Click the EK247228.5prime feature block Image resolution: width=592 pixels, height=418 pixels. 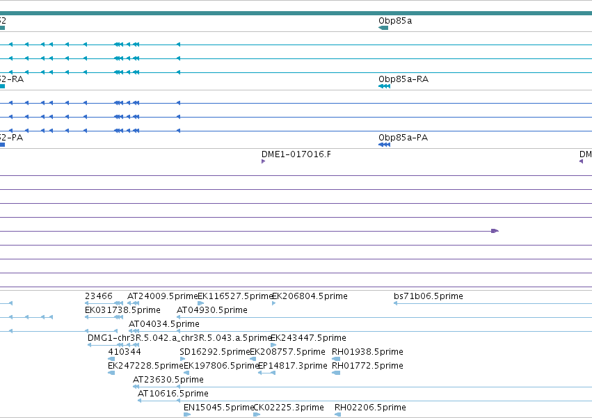111,373
